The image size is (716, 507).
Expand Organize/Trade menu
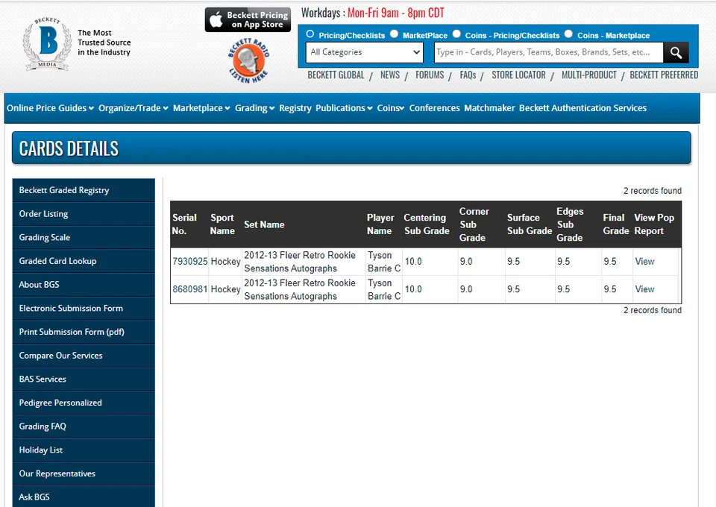click(x=134, y=108)
